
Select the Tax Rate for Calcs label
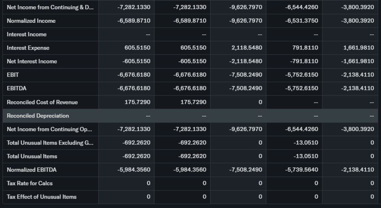point(30,183)
